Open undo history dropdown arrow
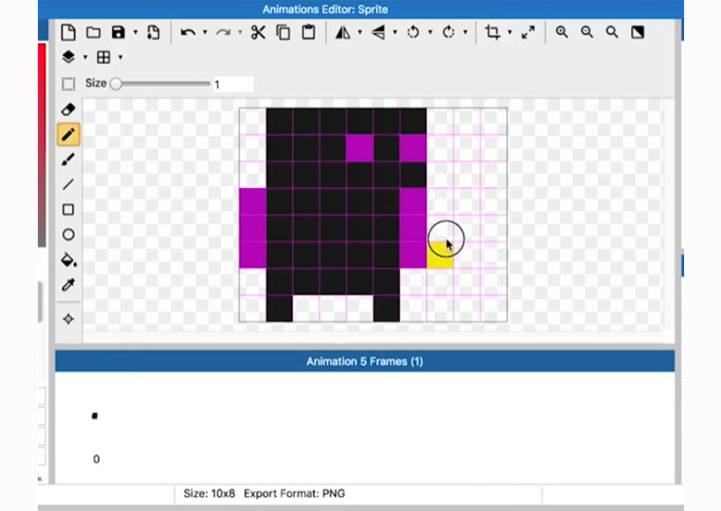The height and width of the screenshot is (511, 721). (205, 32)
